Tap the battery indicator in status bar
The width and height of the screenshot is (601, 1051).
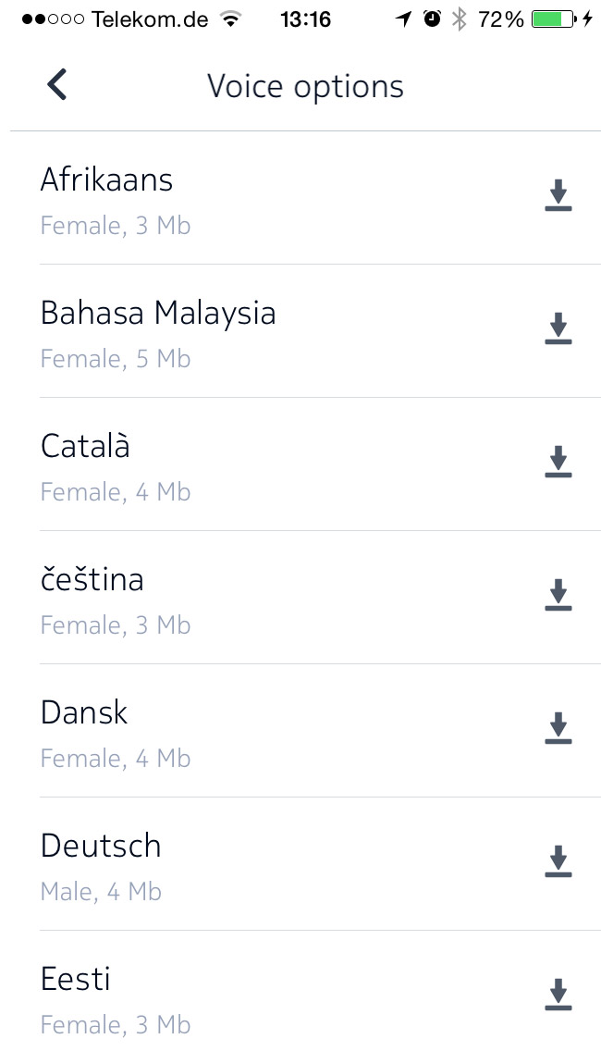[x=553, y=19]
